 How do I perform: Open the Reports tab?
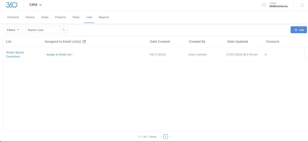[104, 17]
